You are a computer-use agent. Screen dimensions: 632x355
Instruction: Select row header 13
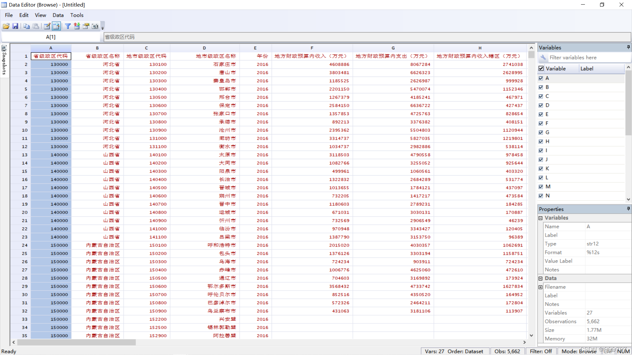pyautogui.click(x=20, y=155)
